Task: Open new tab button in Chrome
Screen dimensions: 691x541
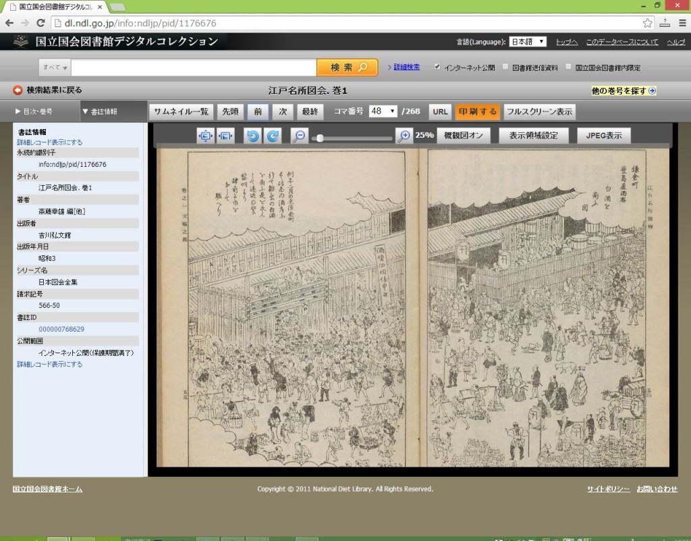Action: [x=117, y=7]
